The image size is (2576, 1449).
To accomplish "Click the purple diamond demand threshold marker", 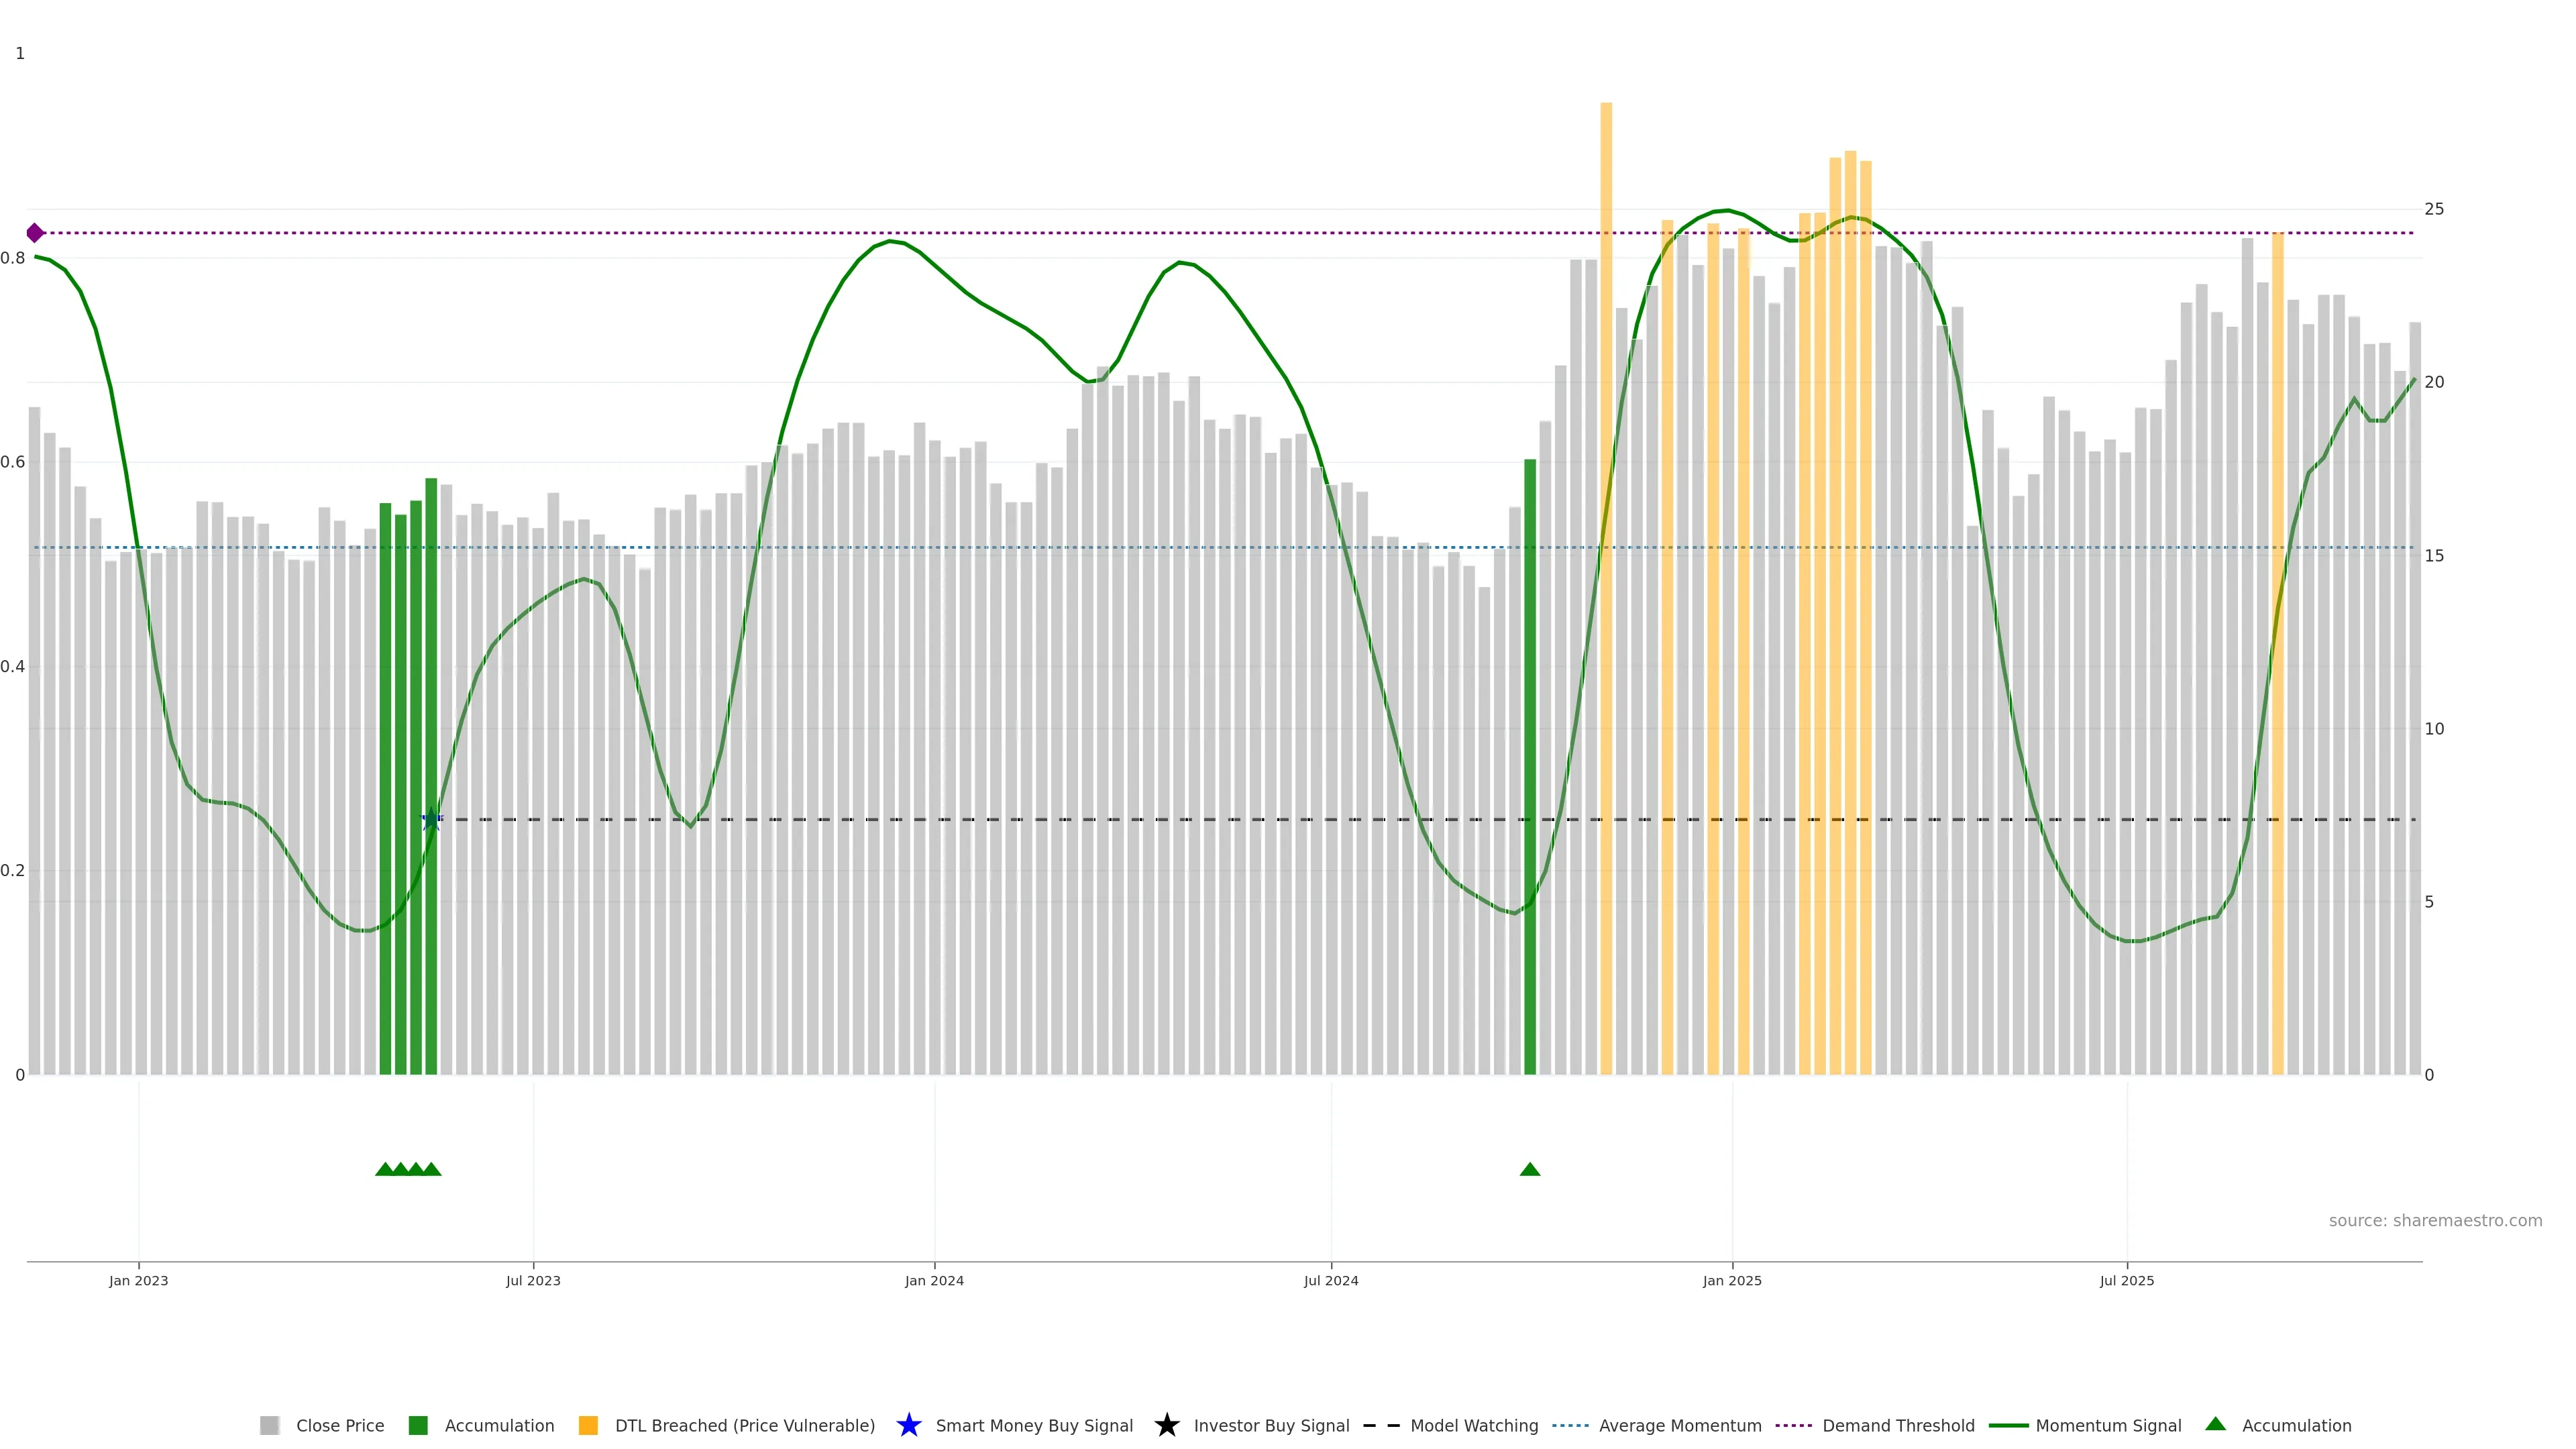I will coord(35,233).
